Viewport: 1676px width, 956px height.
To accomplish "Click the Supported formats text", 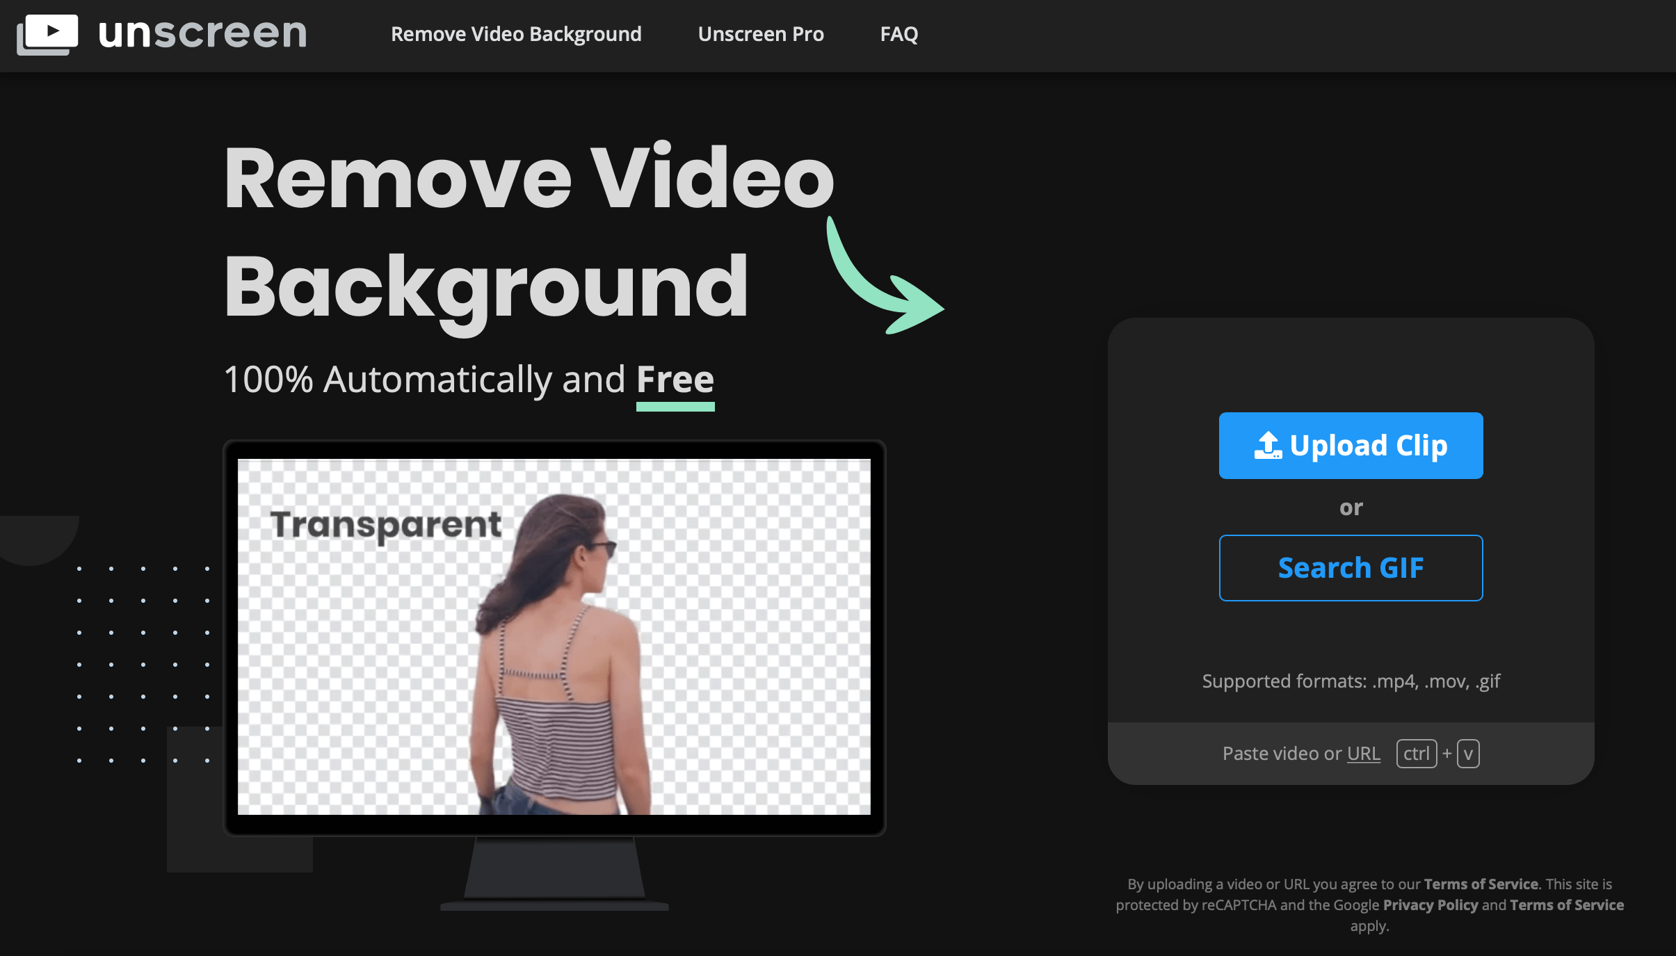I will point(1351,681).
